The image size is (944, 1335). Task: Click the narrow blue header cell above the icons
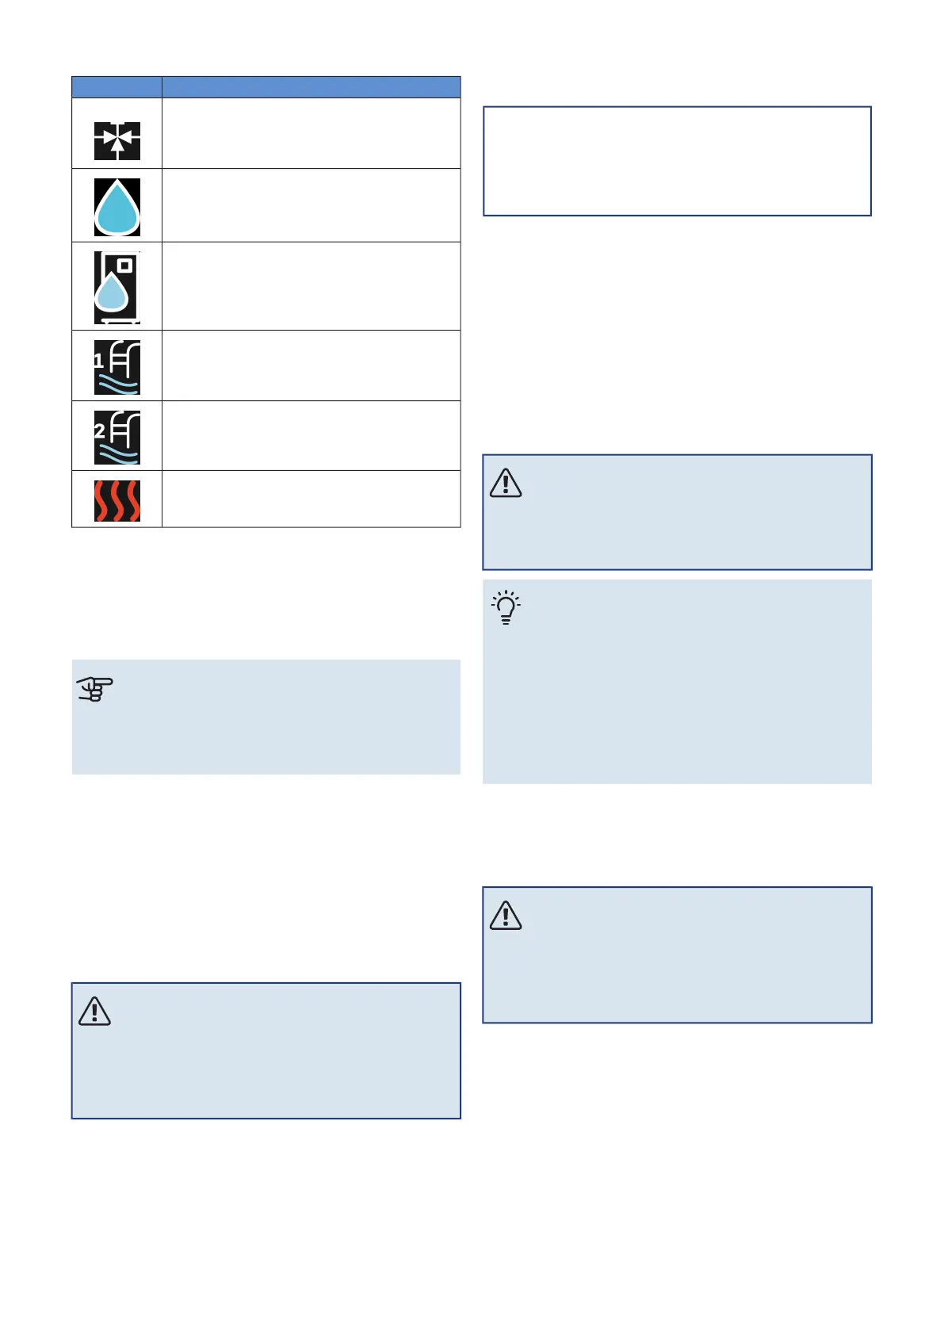[117, 87]
